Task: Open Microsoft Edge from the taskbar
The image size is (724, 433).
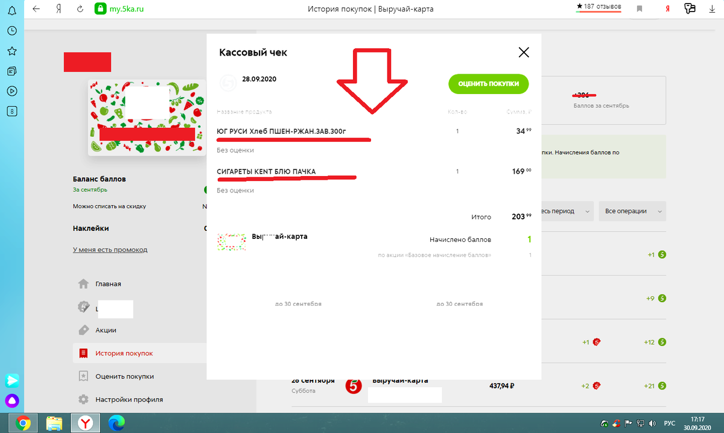Action: coord(115,423)
